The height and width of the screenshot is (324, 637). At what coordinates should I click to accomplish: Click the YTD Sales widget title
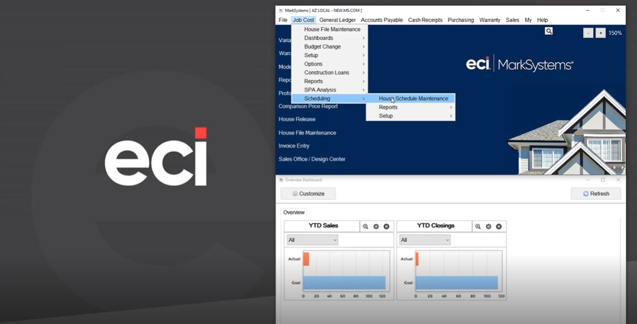point(324,226)
